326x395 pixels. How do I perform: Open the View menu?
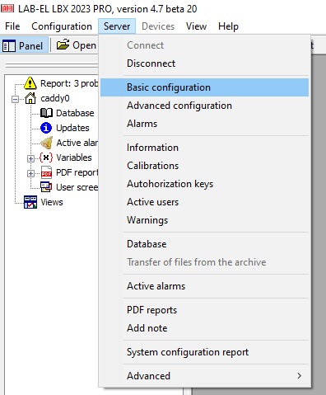point(196,26)
